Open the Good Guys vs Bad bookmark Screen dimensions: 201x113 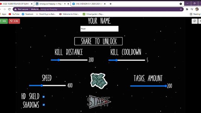(46, 14)
